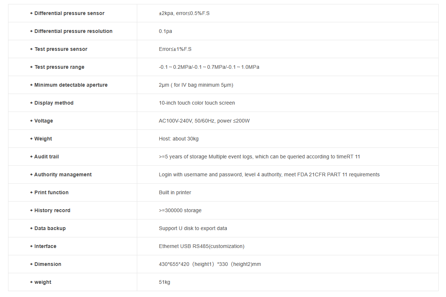Click the bullet icon before 'Data backup'
Image resolution: width=446 pixels, height=297 pixels.
click(31, 228)
